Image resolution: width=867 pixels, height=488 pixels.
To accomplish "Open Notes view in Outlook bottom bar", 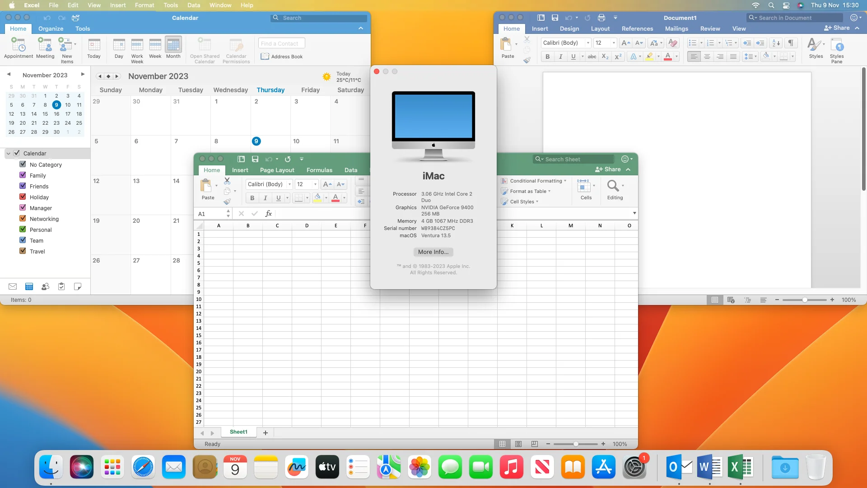I will 78,286.
